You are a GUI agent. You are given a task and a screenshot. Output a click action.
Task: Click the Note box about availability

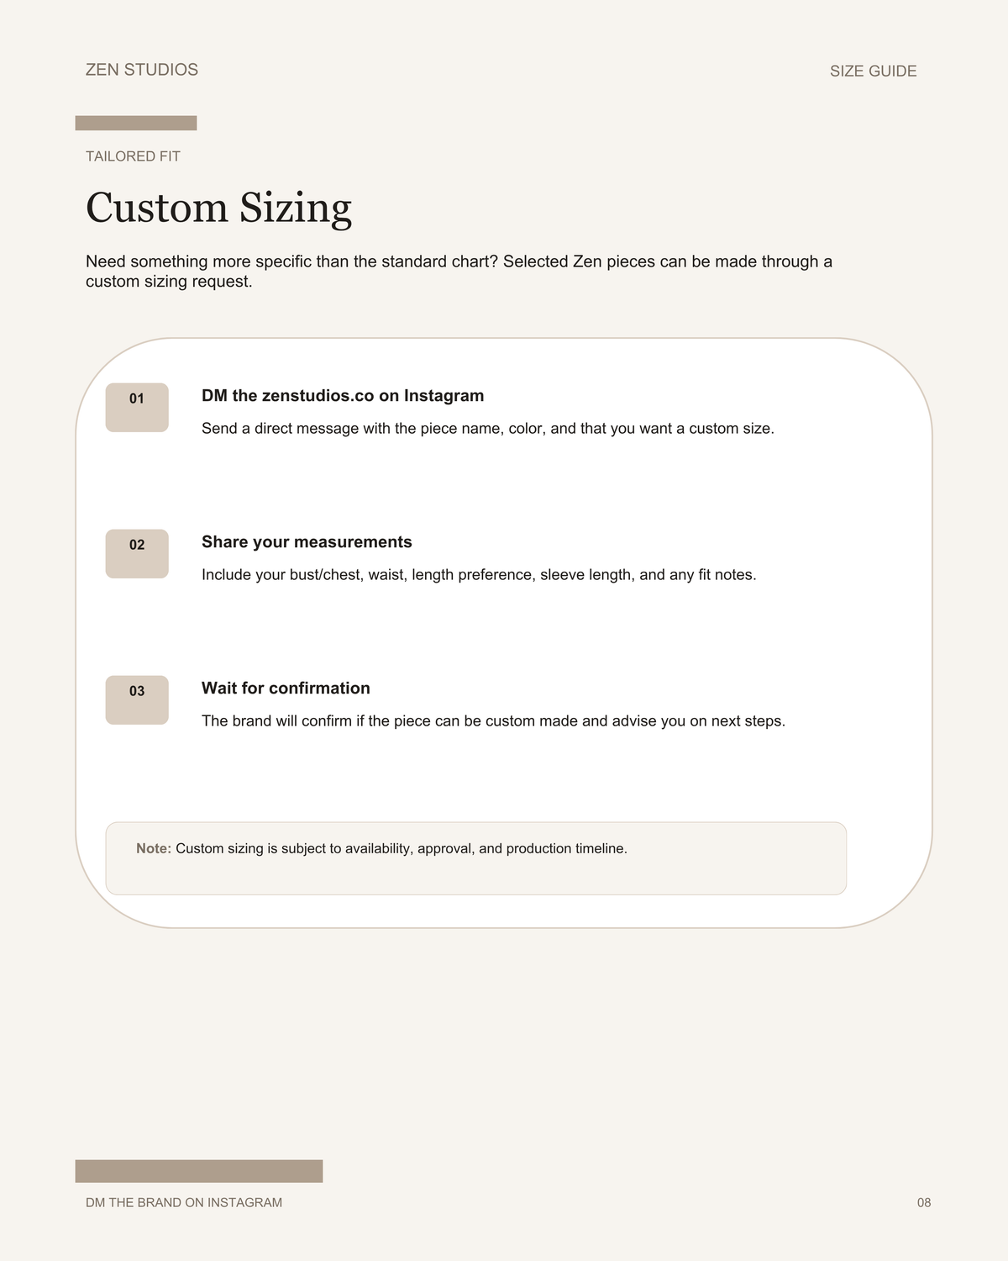click(476, 858)
